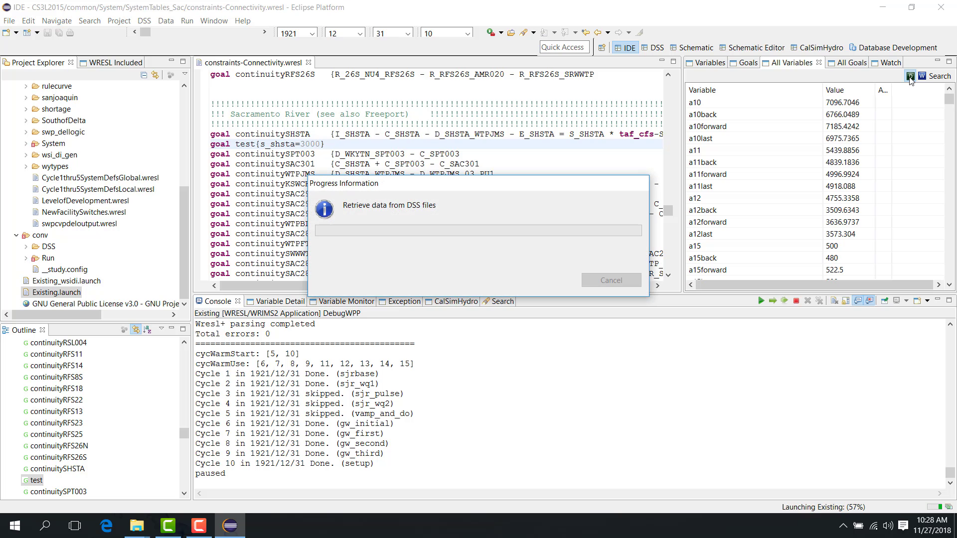This screenshot has width=957, height=538.
Task: Click the Clear Console icon
Action: [x=834, y=301]
